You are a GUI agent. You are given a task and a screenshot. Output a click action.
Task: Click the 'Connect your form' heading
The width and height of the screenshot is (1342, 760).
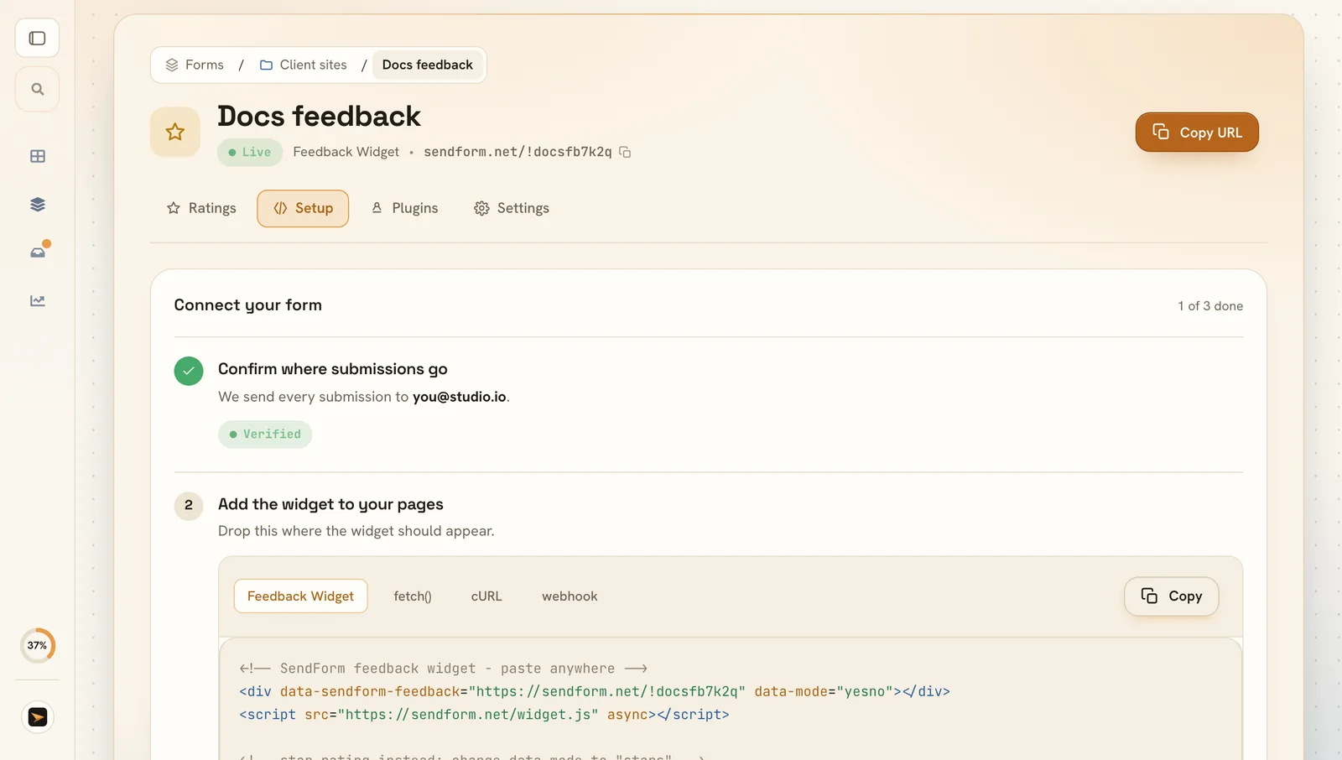coord(247,305)
